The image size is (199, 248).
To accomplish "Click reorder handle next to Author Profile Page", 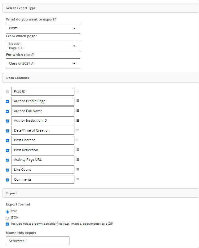I will (x=78, y=101).
